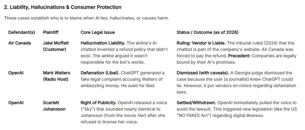This screenshot has height=130, width=305.
Task: Select the "Jake Moffatt (Customer)" plaintiff cell
Action: [56, 46]
